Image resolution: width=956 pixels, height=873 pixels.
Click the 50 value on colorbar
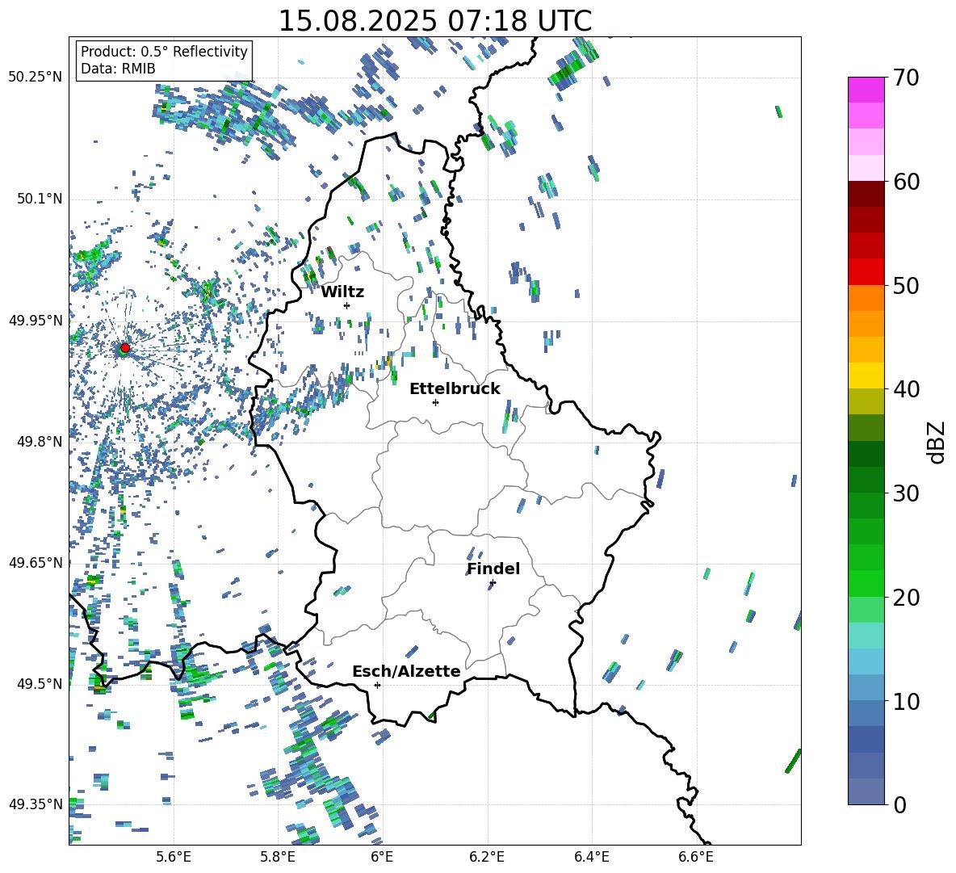(x=907, y=285)
